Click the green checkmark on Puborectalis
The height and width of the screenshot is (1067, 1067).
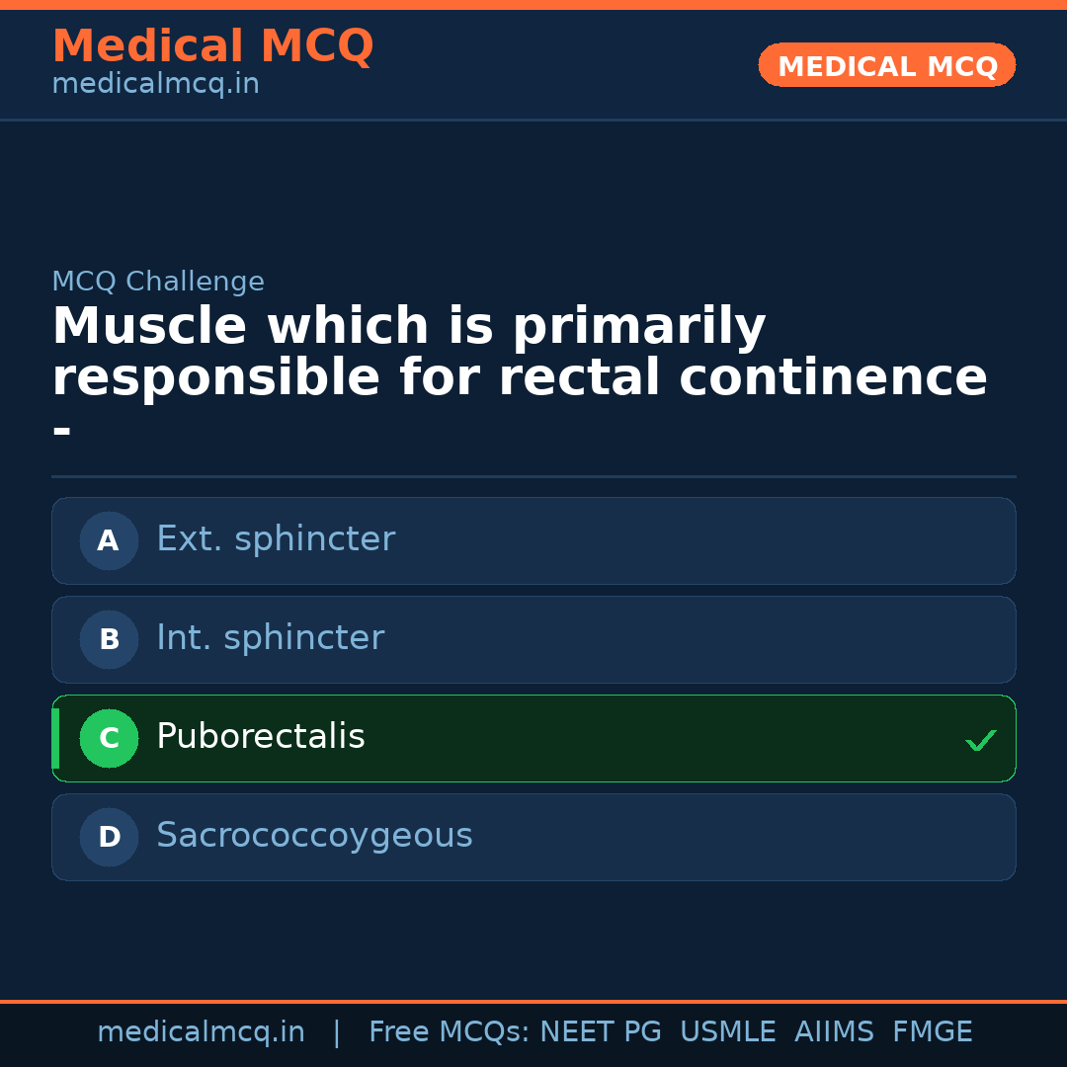(x=980, y=740)
